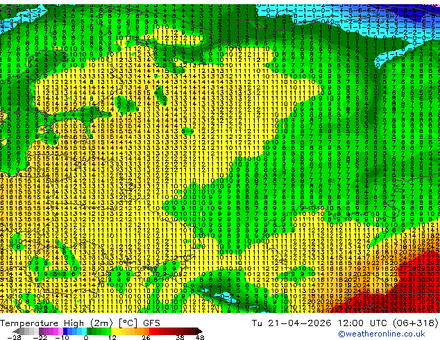Click the '0' legend label
This screenshot has height=340, width=440.
click(86, 337)
